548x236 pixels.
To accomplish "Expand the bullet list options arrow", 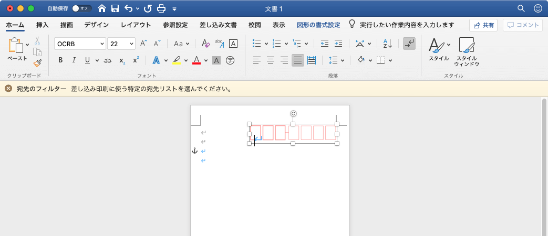I will click(x=266, y=44).
